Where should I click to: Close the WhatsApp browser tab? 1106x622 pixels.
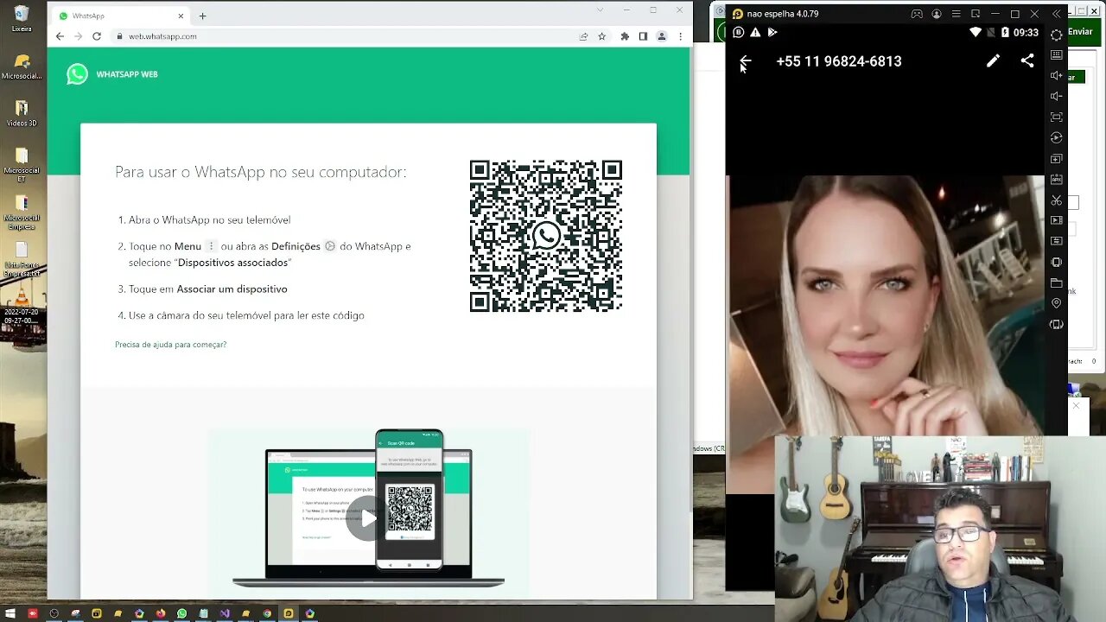(181, 16)
